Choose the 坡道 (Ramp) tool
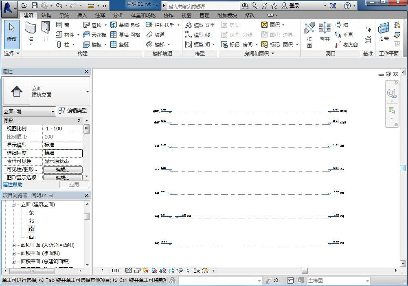 pyautogui.click(x=156, y=35)
